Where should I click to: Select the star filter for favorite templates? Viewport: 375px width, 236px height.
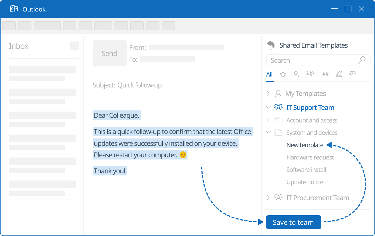[283, 74]
